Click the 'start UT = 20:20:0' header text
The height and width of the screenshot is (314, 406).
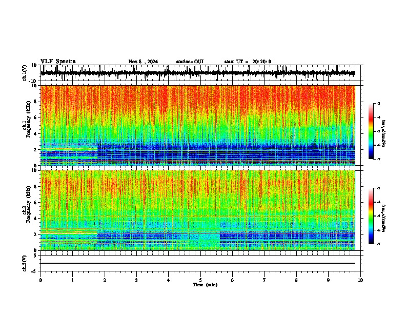coord(248,62)
